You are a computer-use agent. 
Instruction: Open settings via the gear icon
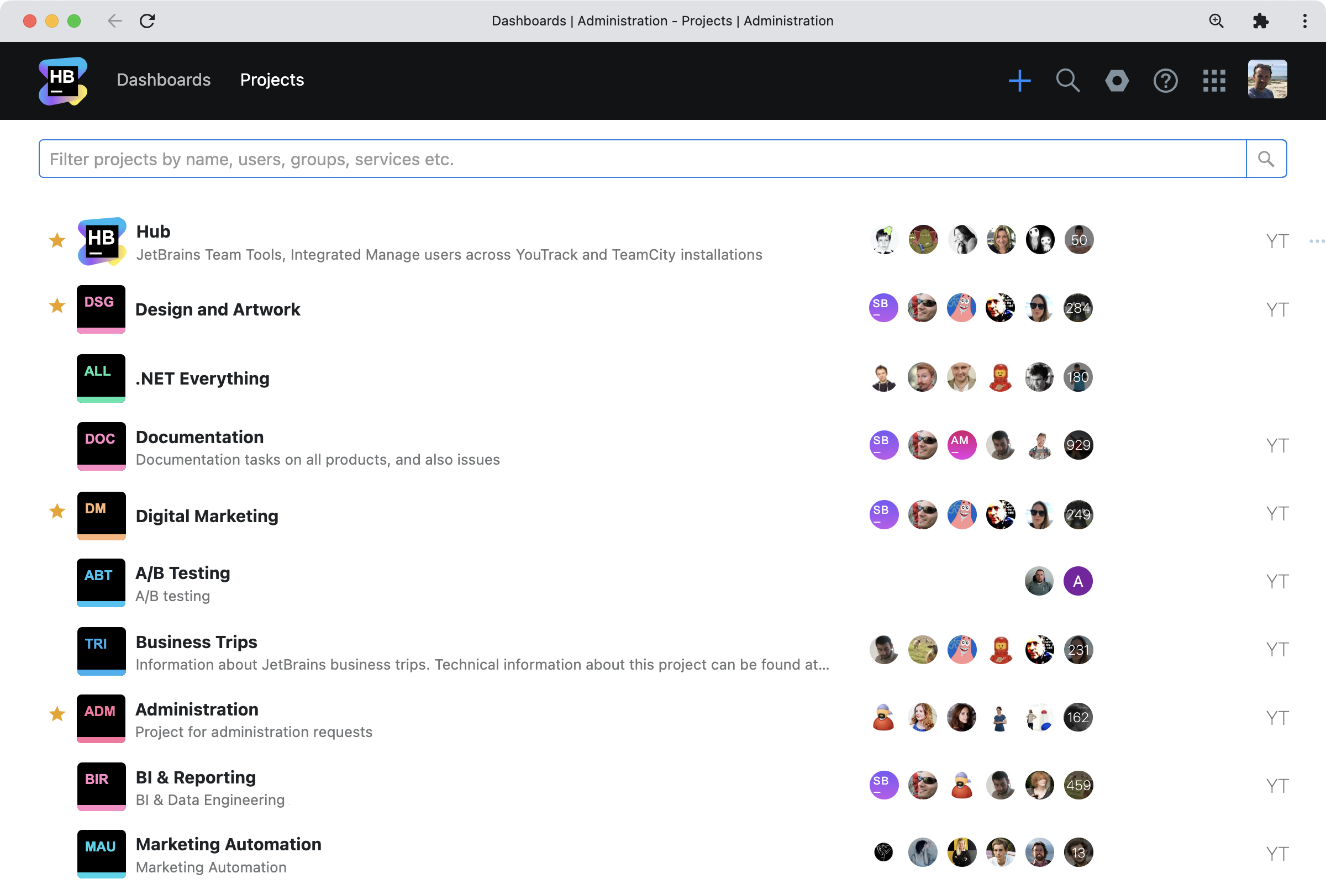point(1117,81)
